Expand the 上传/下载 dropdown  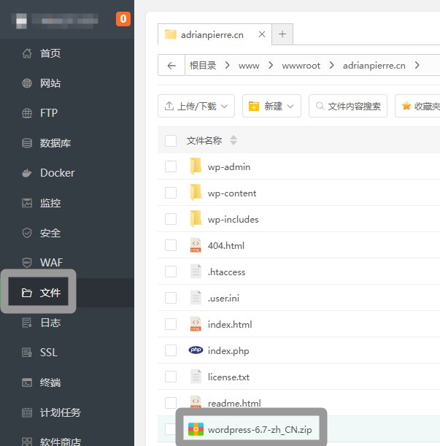196,106
